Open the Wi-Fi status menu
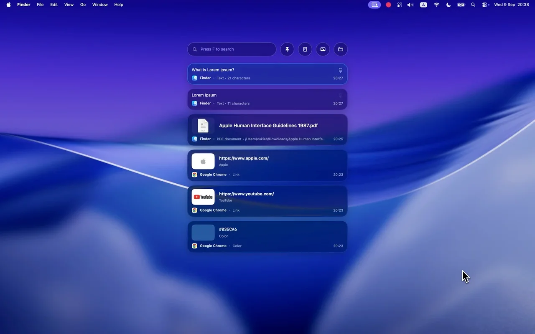Screen dimensions: 535x334 [x=436, y=5]
